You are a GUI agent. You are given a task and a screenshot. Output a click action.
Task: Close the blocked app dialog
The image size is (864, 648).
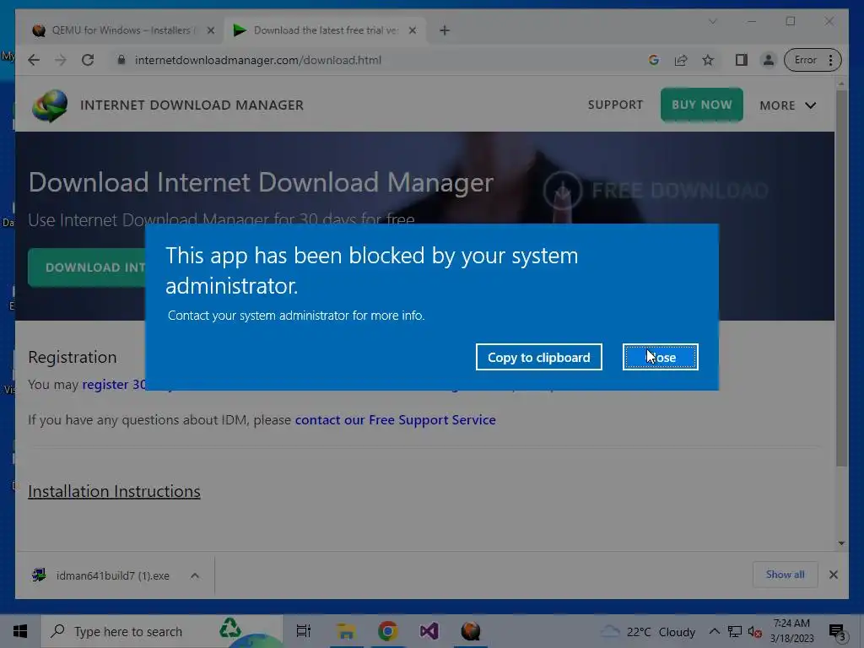point(660,357)
